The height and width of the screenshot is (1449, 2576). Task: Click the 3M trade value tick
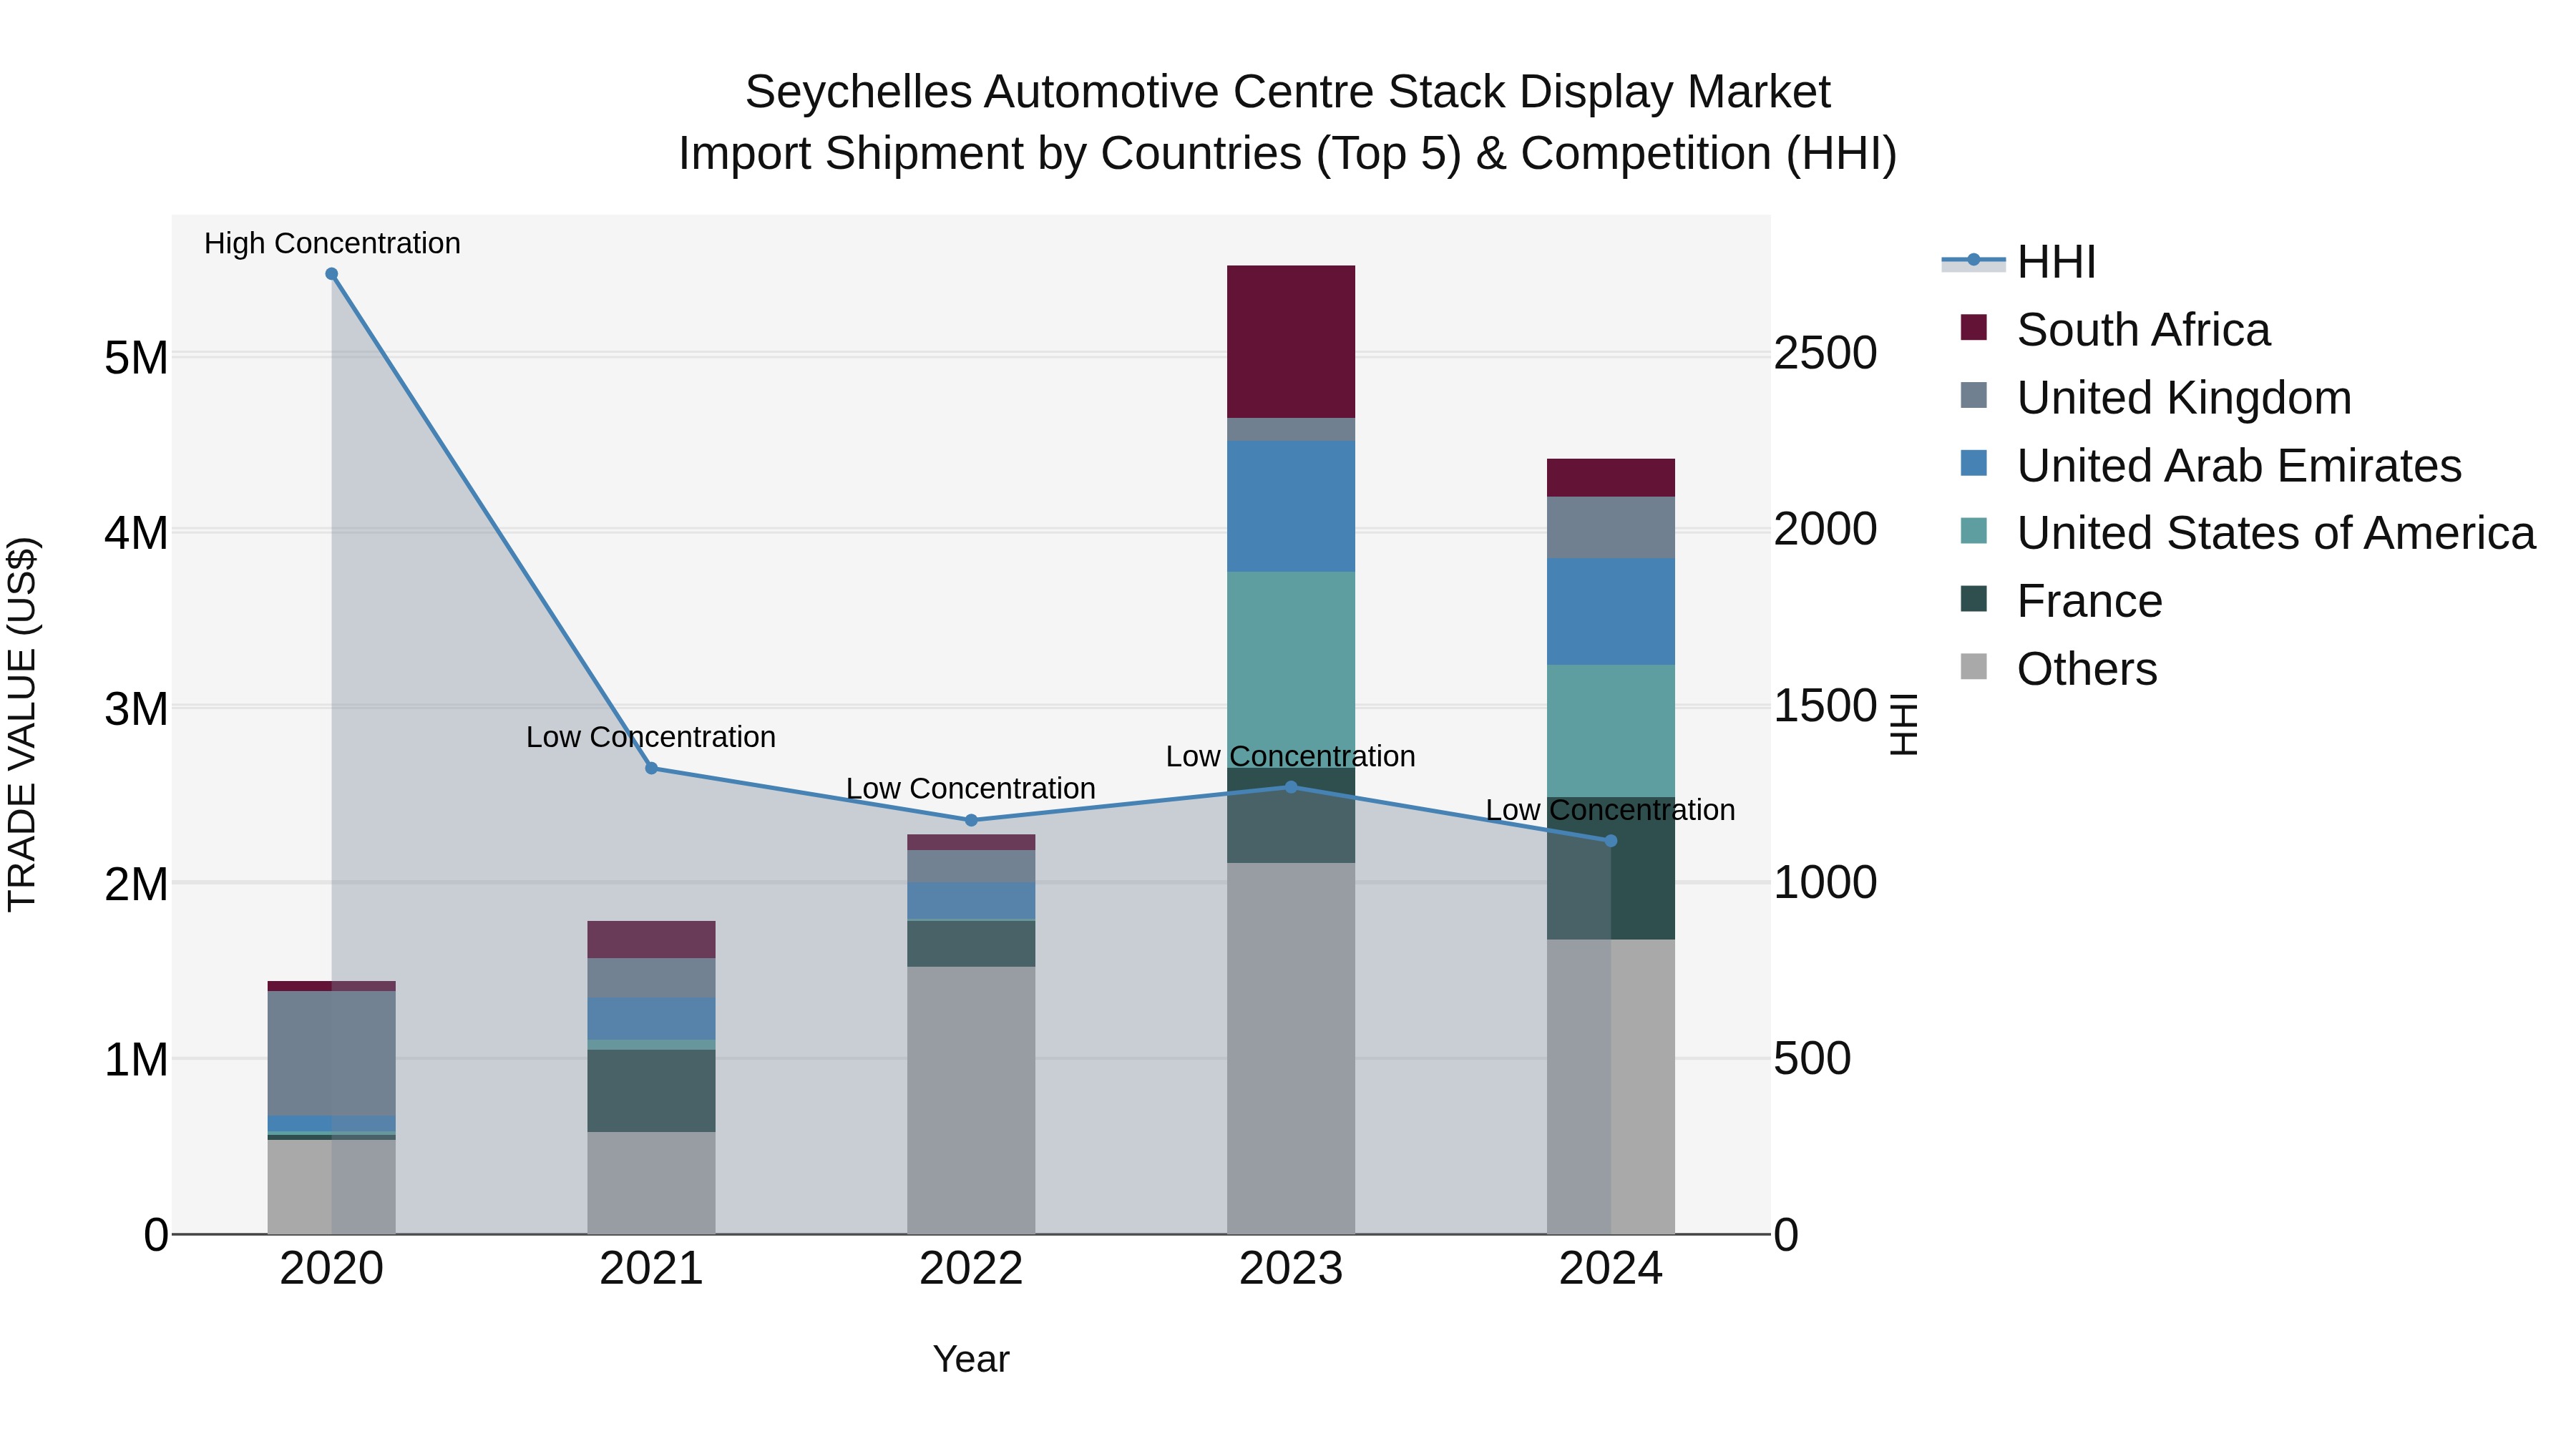click(136, 709)
